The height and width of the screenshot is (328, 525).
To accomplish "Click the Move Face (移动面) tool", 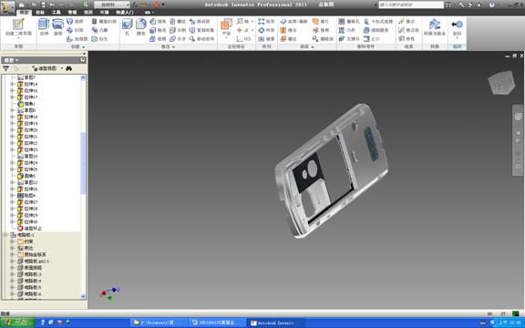I will tap(200, 22).
